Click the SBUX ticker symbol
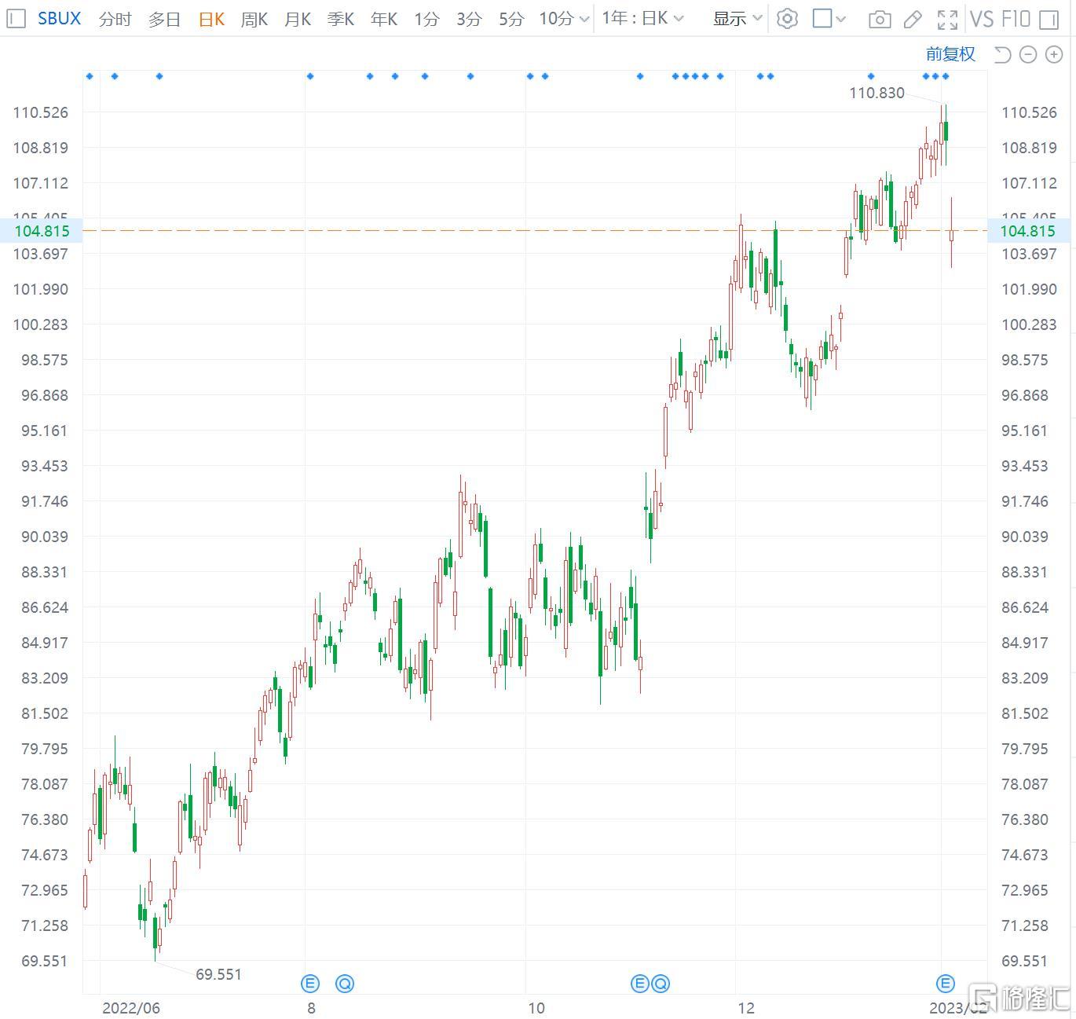This screenshot has height=1019, width=1076. click(59, 19)
